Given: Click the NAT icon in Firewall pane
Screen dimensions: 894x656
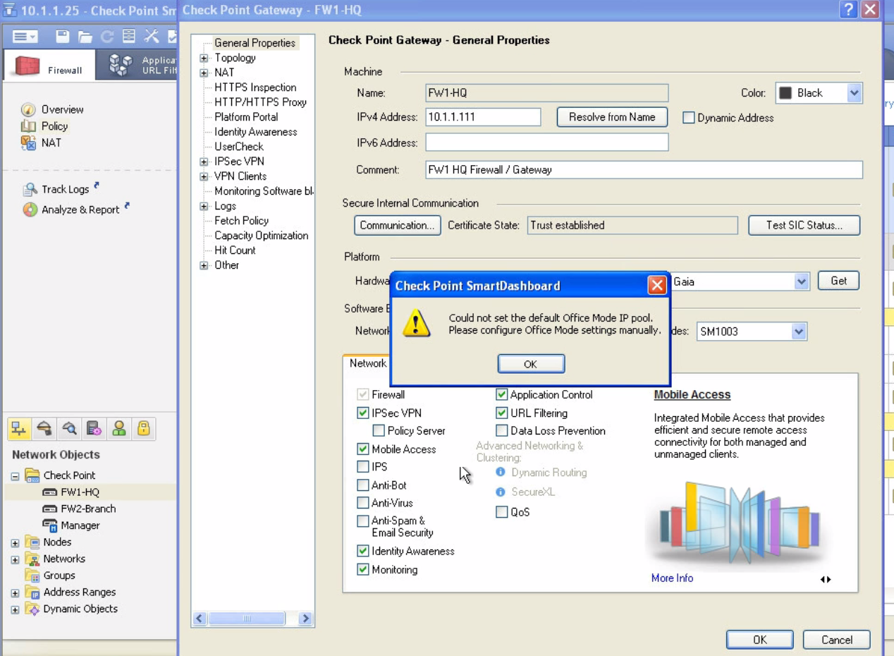Looking at the screenshot, I should [x=28, y=143].
